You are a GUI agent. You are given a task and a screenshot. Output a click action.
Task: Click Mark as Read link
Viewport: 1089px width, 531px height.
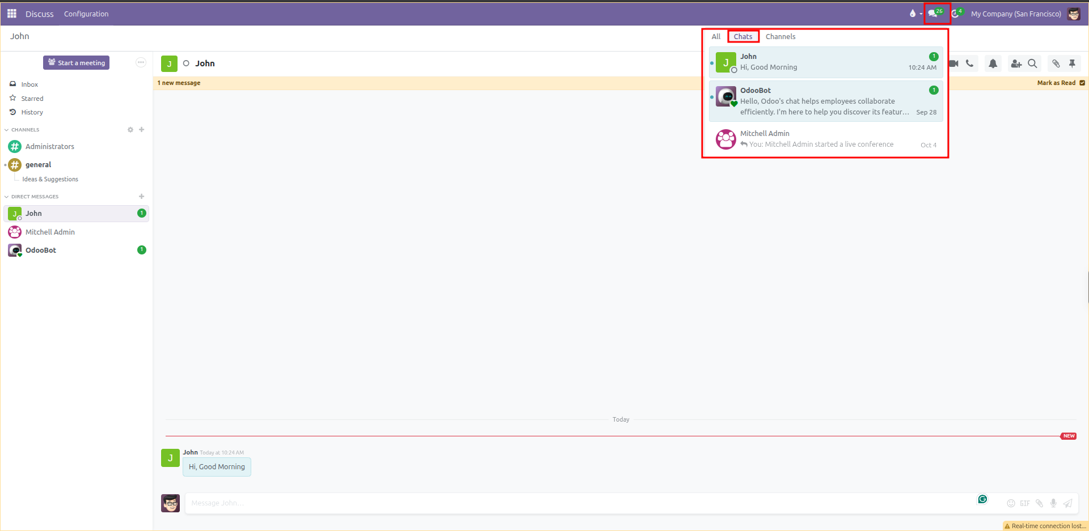coord(1061,83)
